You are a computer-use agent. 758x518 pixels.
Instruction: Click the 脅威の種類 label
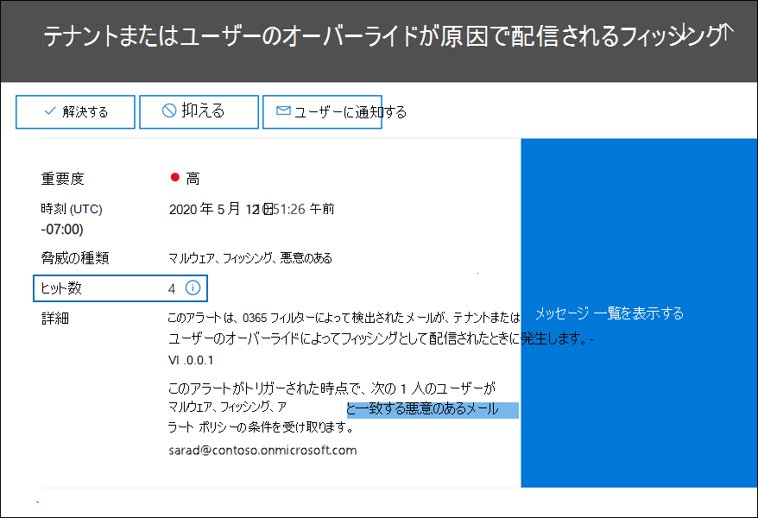pos(75,258)
